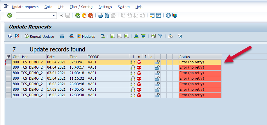Click the green Back arrow icon
The width and height of the screenshot is (267, 125).
click(77, 16)
